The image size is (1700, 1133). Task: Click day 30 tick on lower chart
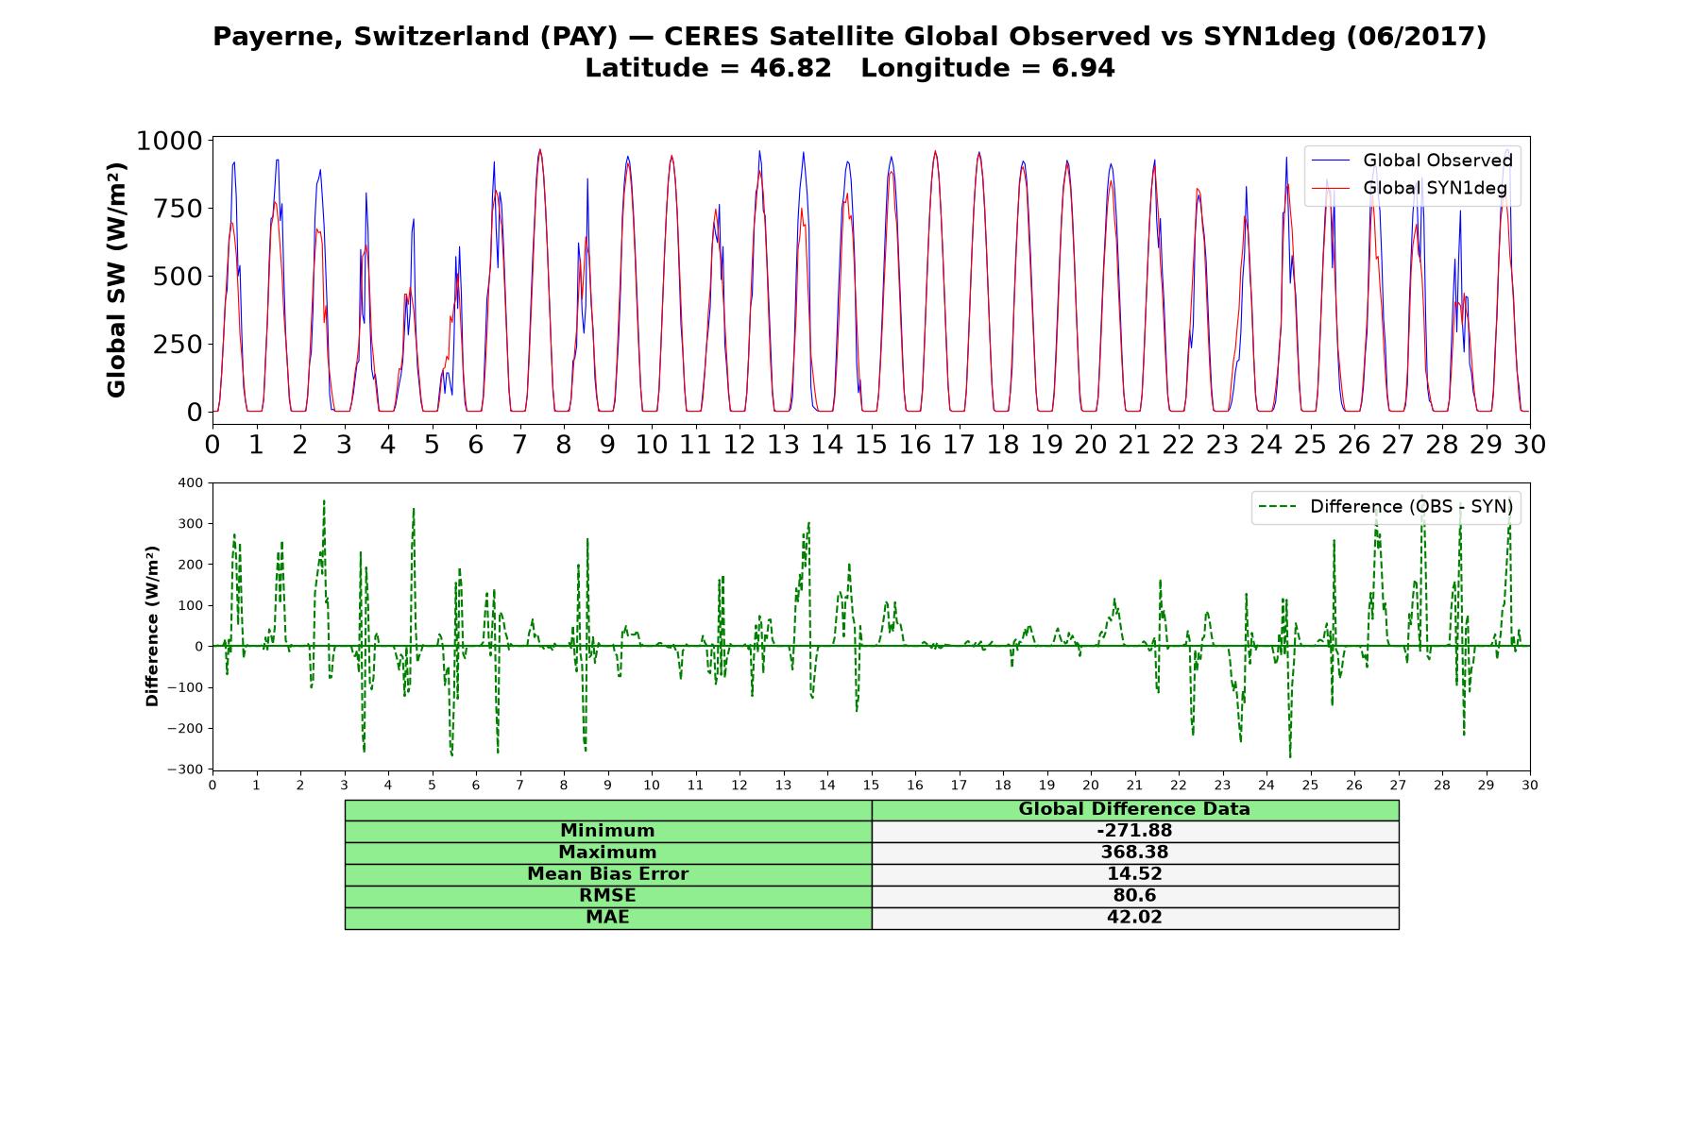click(x=1530, y=786)
